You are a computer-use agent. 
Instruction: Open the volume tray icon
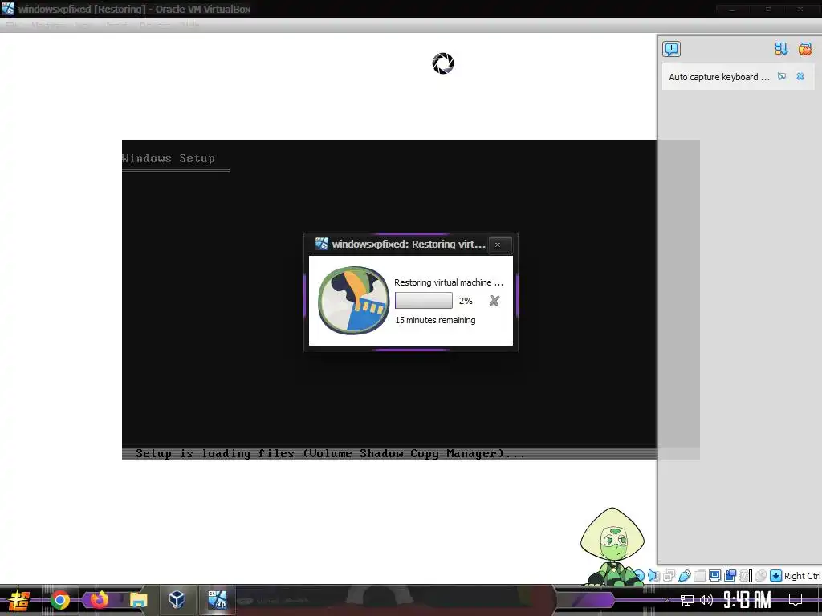706,600
